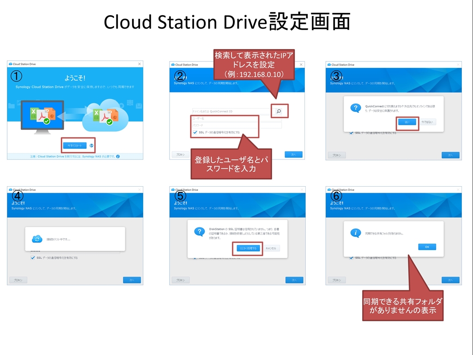Screen dimensions: 473x355
Task: Click 今ではない in the QuickConnect prompt
Action: point(427,122)
